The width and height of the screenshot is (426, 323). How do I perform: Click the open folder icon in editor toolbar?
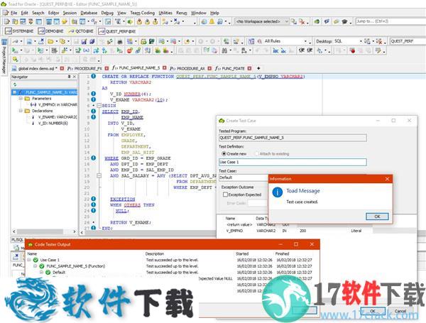tap(50, 41)
